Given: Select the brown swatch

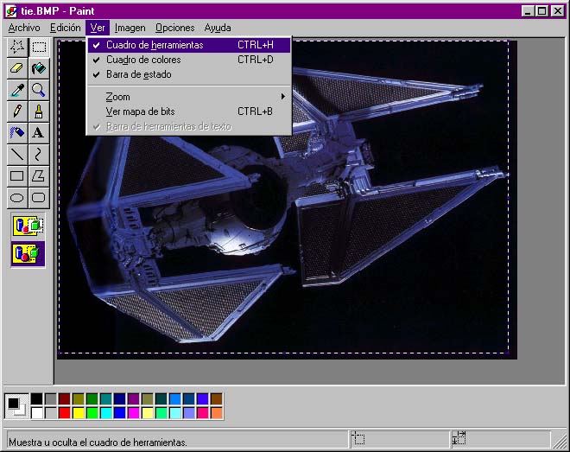Looking at the screenshot, I should pos(216,399).
